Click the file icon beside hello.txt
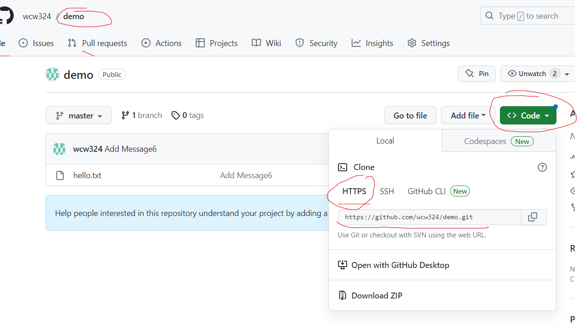 [60, 175]
